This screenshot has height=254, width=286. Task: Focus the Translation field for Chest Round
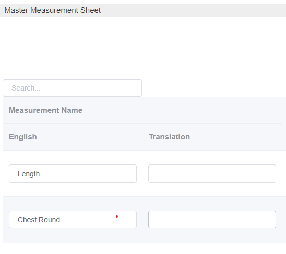click(x=212, y=220)
